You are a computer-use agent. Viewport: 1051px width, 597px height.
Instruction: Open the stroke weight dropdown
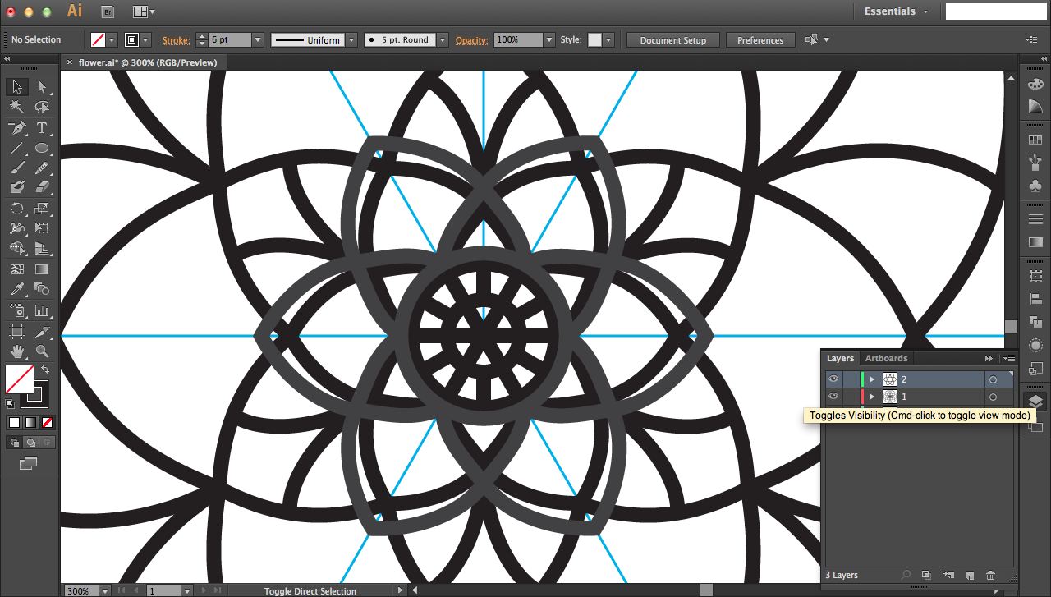tap(258, 39)
